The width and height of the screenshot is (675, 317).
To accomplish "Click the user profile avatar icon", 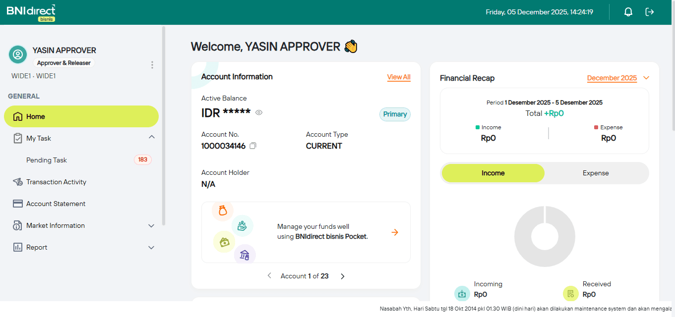I will [18, 54].
